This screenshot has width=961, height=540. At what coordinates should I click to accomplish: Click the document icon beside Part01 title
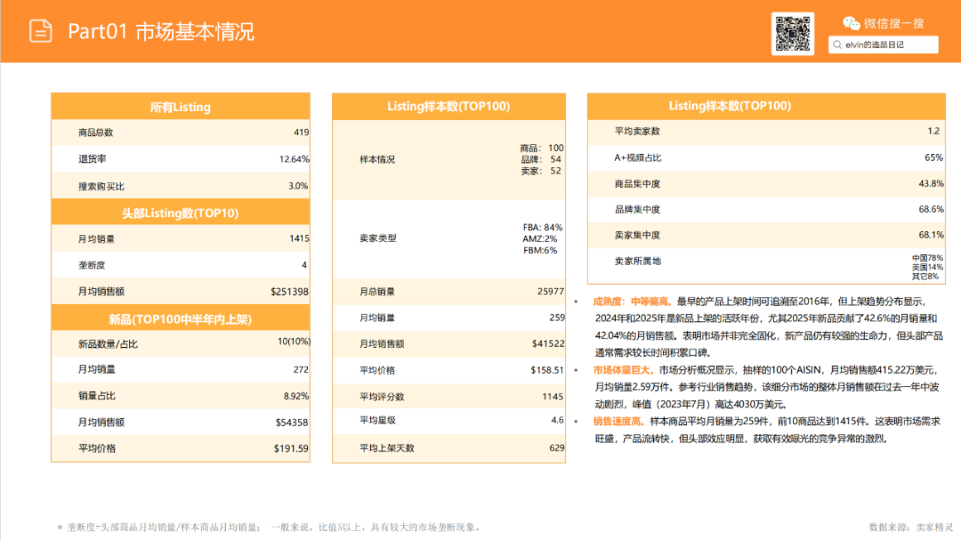[x=39, y=30]
